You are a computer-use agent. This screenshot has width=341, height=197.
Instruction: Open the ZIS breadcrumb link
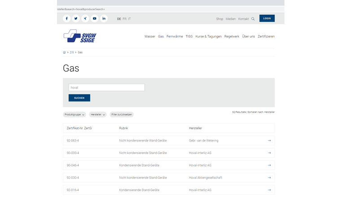(72, 52)
